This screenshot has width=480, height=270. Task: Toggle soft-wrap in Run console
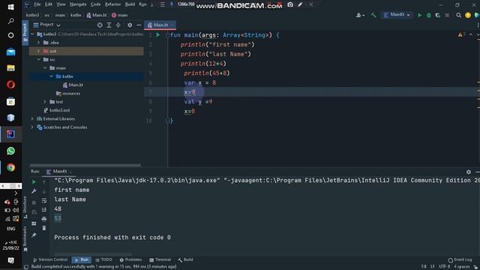click(x=44, y=200)
